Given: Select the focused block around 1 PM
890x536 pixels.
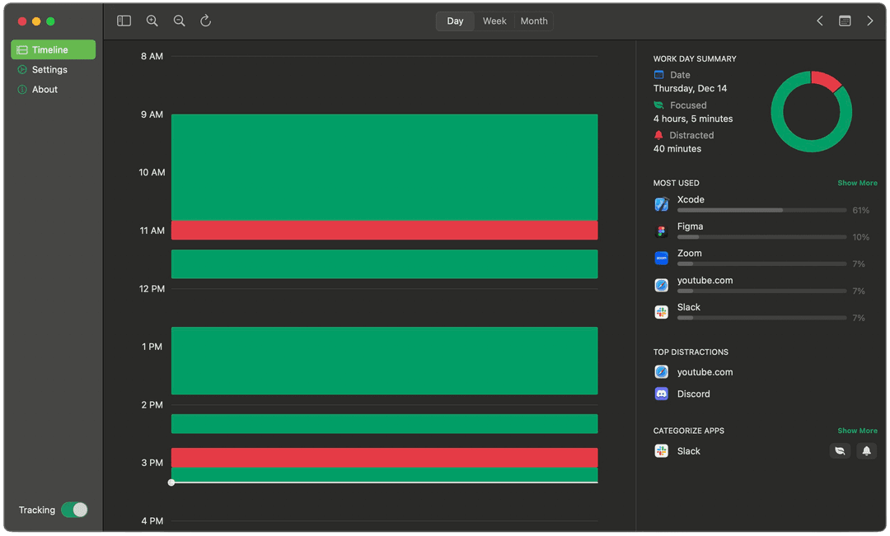Looking at the screenshot, I should [384, 361].
